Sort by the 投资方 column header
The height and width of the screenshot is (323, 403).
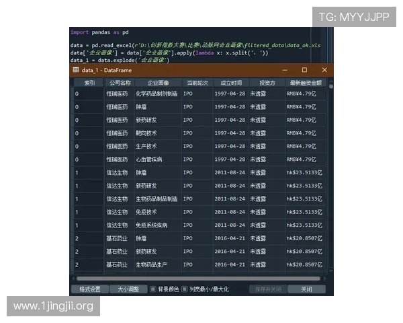[267, 83]
